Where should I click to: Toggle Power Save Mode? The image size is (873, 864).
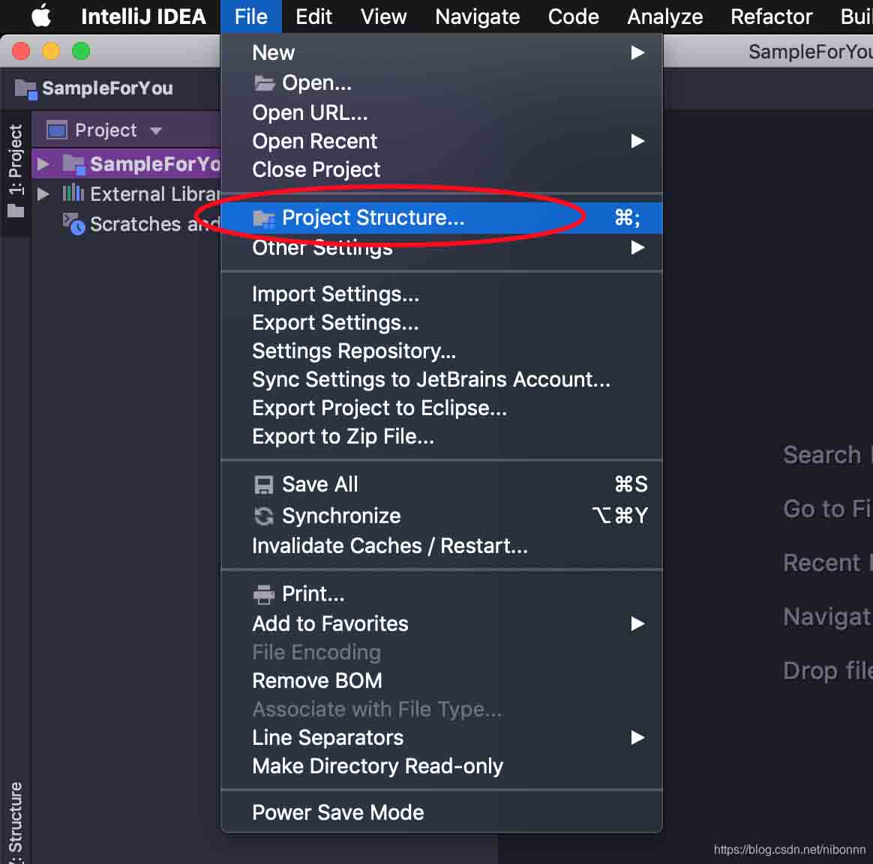tap(442, 813)
